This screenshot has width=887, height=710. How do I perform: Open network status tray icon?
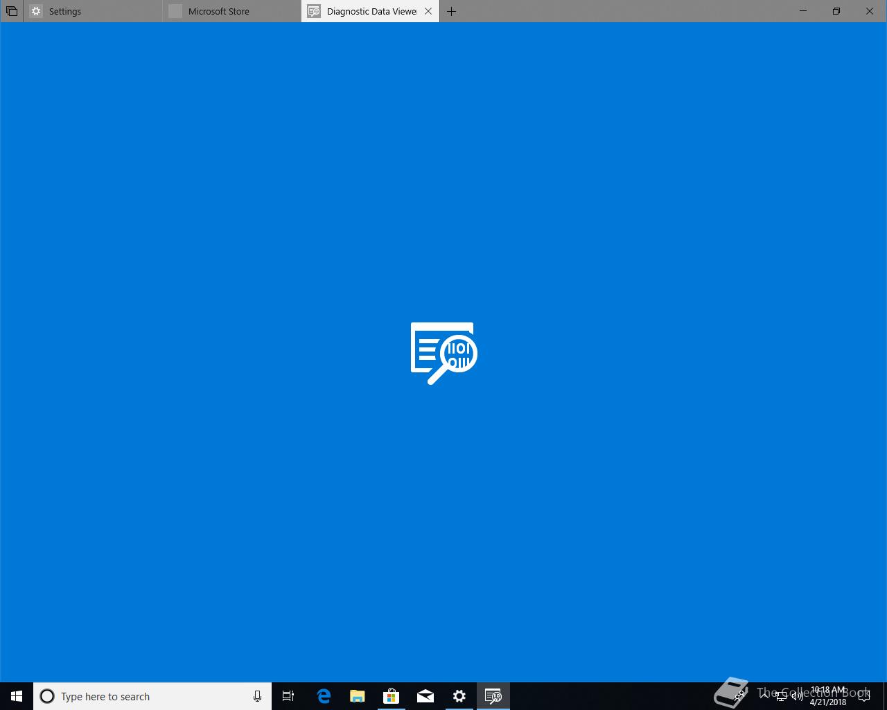(781, 696)
